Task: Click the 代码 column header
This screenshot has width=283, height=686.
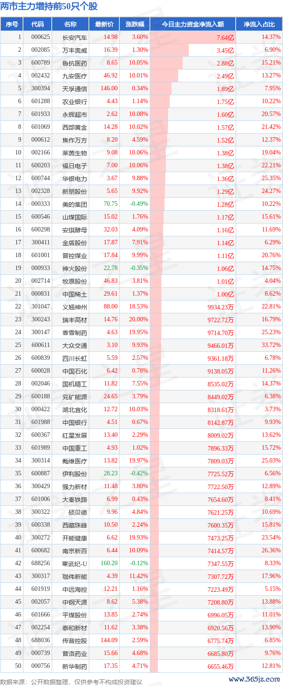Action: click(x=38, y=24)
